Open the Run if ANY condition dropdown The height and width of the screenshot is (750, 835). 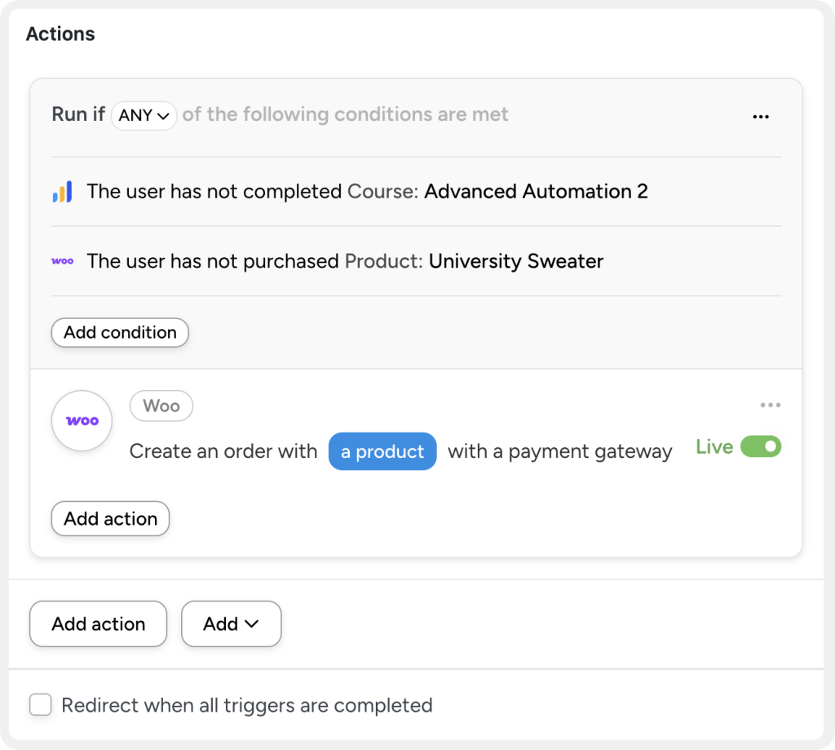click(x=144, y=115)
